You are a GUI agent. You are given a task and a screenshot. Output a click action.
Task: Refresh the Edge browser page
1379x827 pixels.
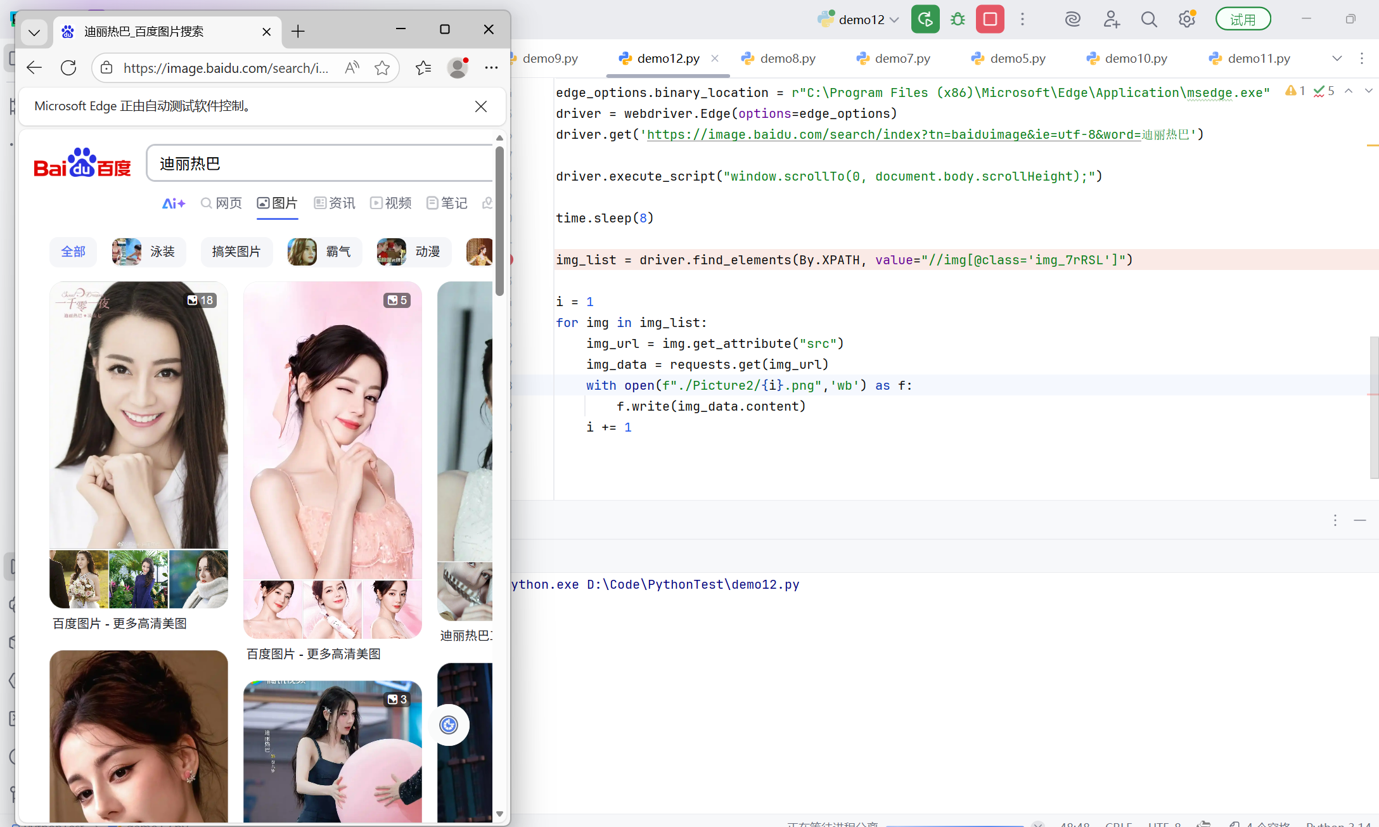68,68
